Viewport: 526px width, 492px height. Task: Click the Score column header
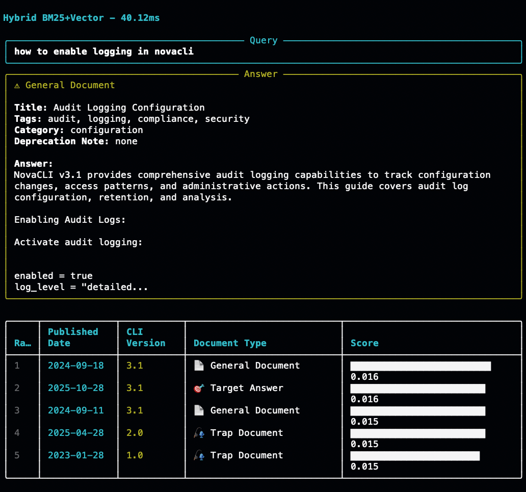point(364,343)
